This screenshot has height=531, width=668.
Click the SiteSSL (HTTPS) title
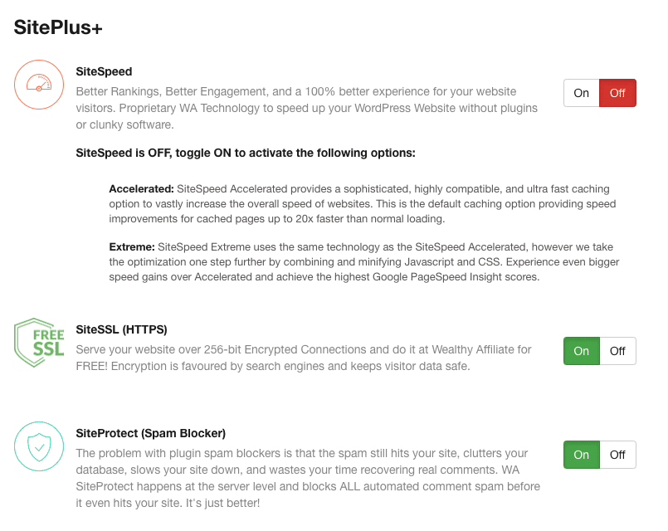(x=121, y=329)
